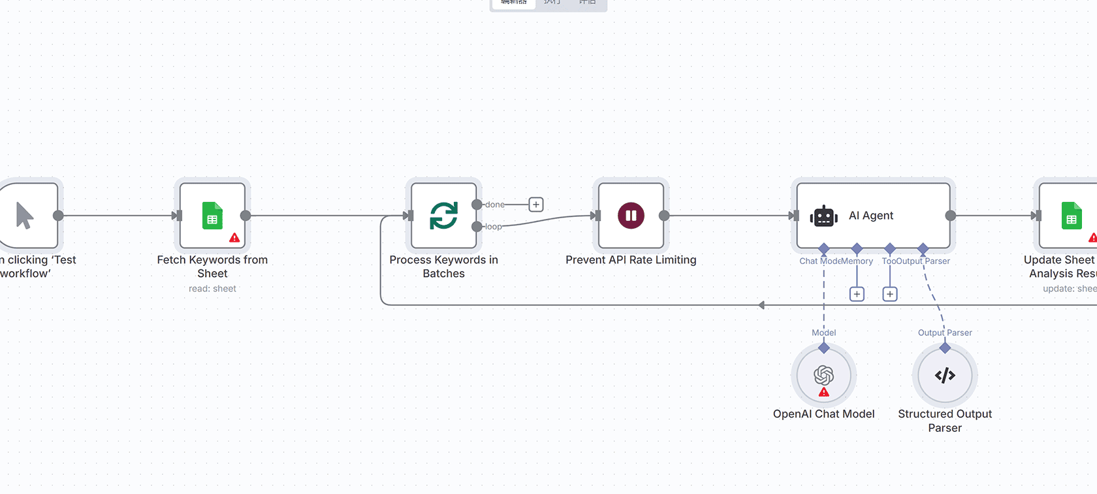Click warning triangle on Fetch Keywords node
The image size is (1097, 494).
[x=234, y=238]
